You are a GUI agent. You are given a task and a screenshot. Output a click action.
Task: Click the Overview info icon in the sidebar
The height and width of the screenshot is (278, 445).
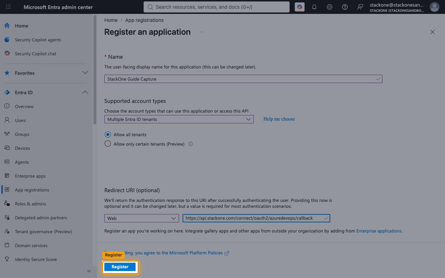[7, 106]
